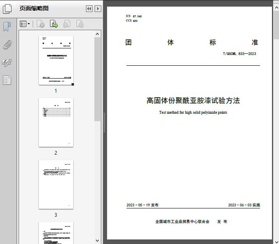Click the 2023-06-03 实施 date text
Viewport: 279px width, 244px height.
tap(244, 205)
